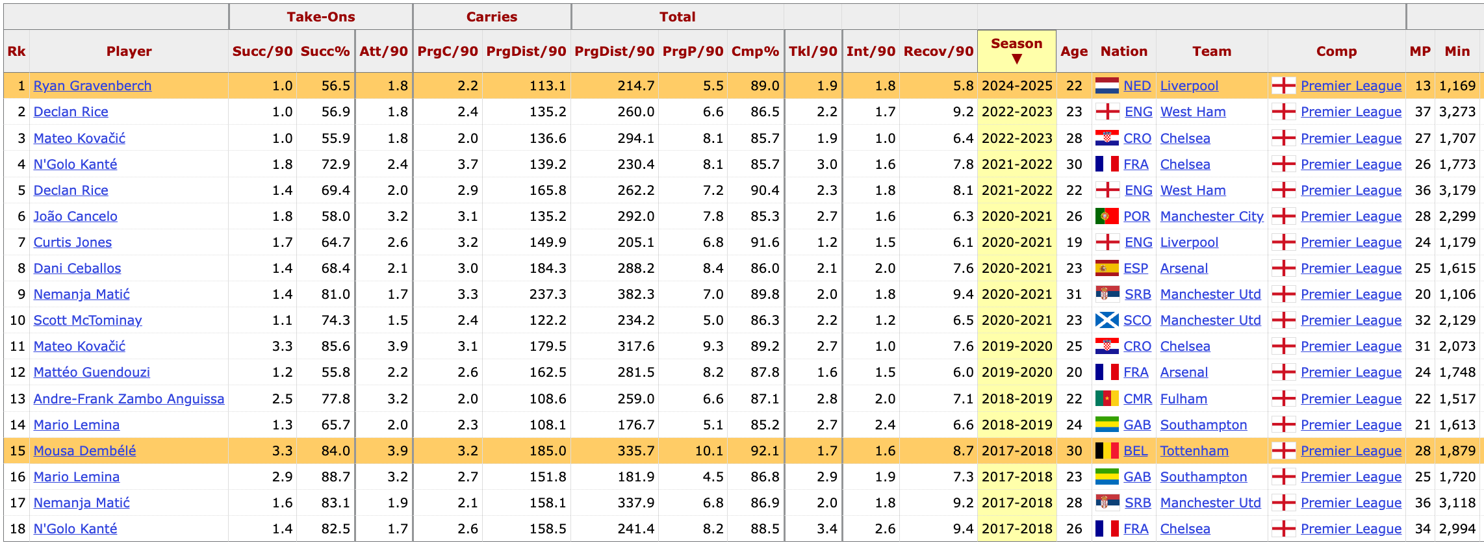Click the France flag in Mattéo Guendouzi's row
The height and width of the screenshot is (547, 1484).
pos(1107,372)
